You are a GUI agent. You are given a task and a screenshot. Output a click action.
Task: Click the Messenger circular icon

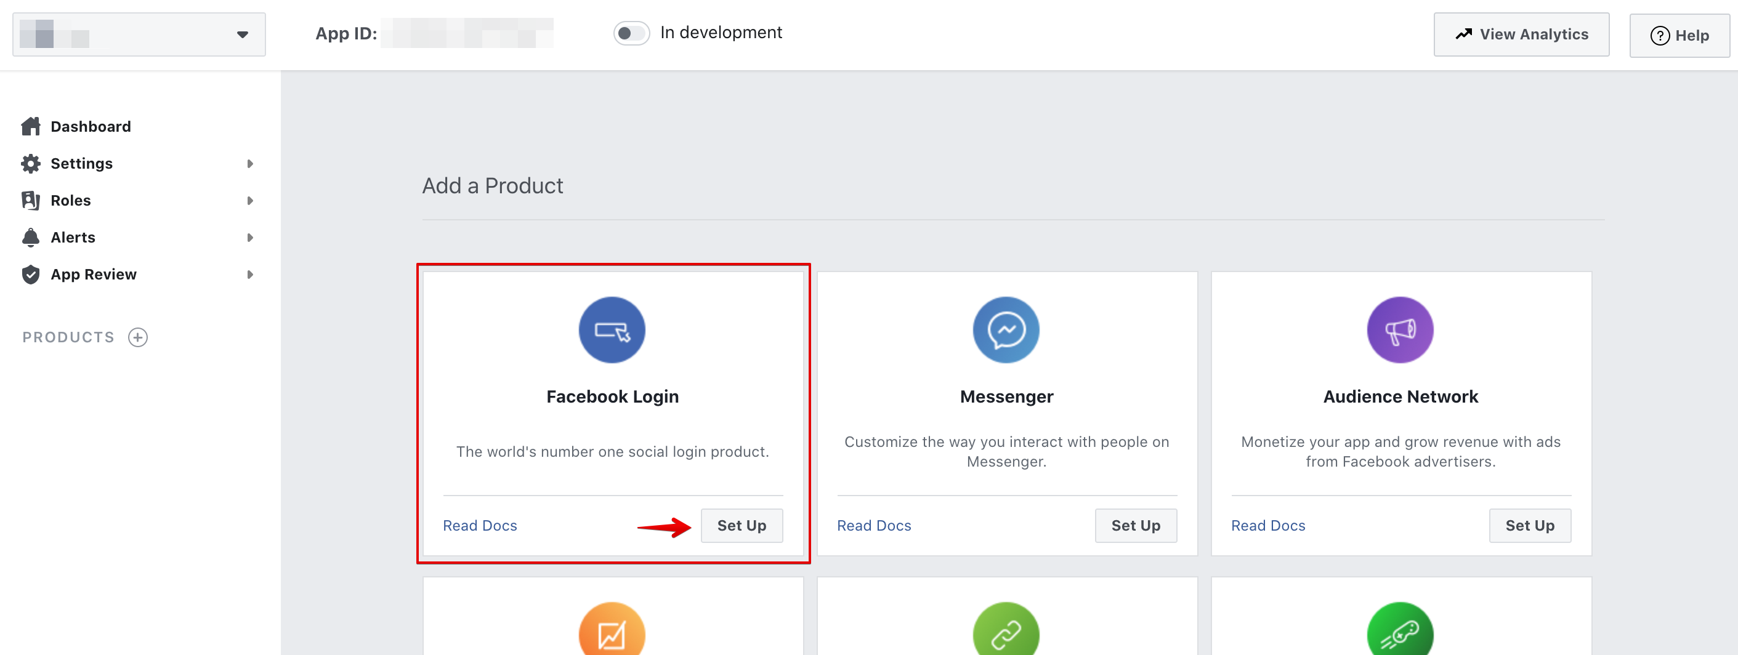pyautogui.click(x=1006, y=330)
